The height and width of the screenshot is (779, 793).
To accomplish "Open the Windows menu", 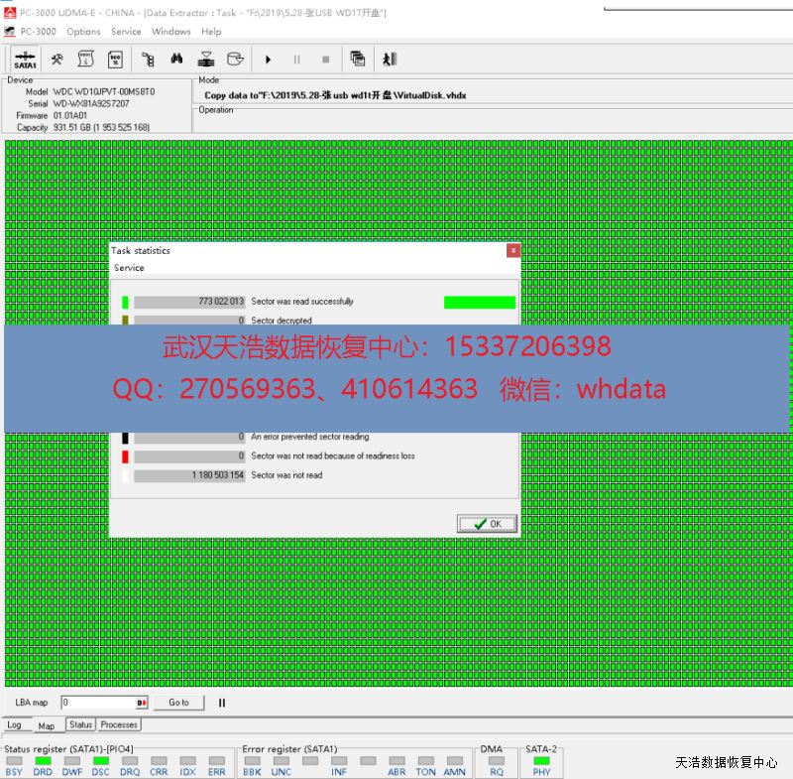I will coord(171,32).
